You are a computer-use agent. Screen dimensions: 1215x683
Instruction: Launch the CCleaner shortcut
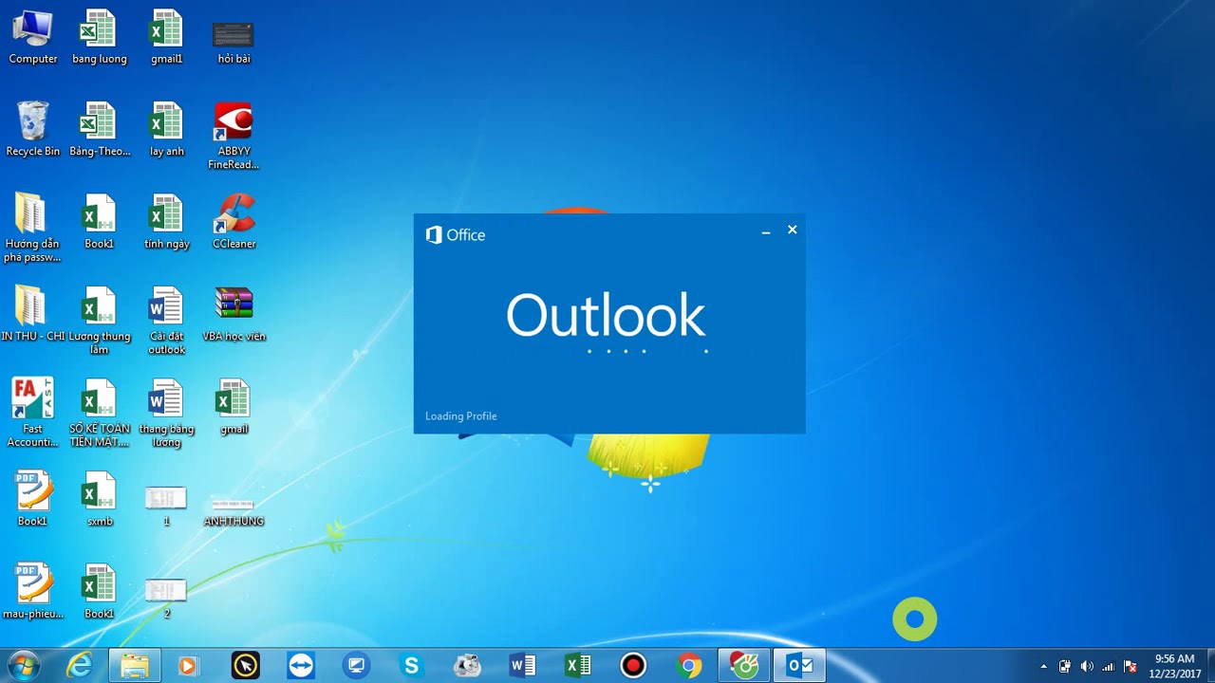click(234, 223)
